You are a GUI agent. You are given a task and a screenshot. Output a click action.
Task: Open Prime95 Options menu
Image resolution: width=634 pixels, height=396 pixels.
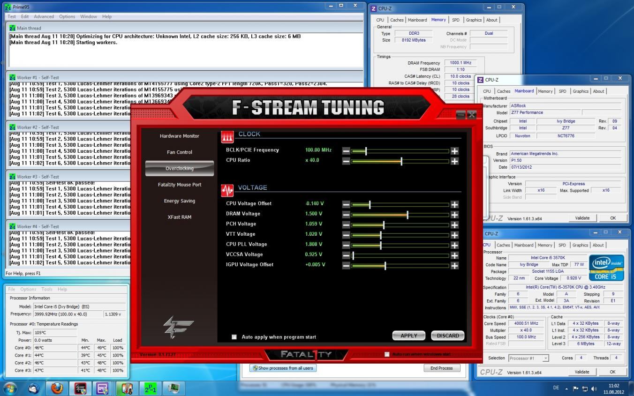coord(67,16)
